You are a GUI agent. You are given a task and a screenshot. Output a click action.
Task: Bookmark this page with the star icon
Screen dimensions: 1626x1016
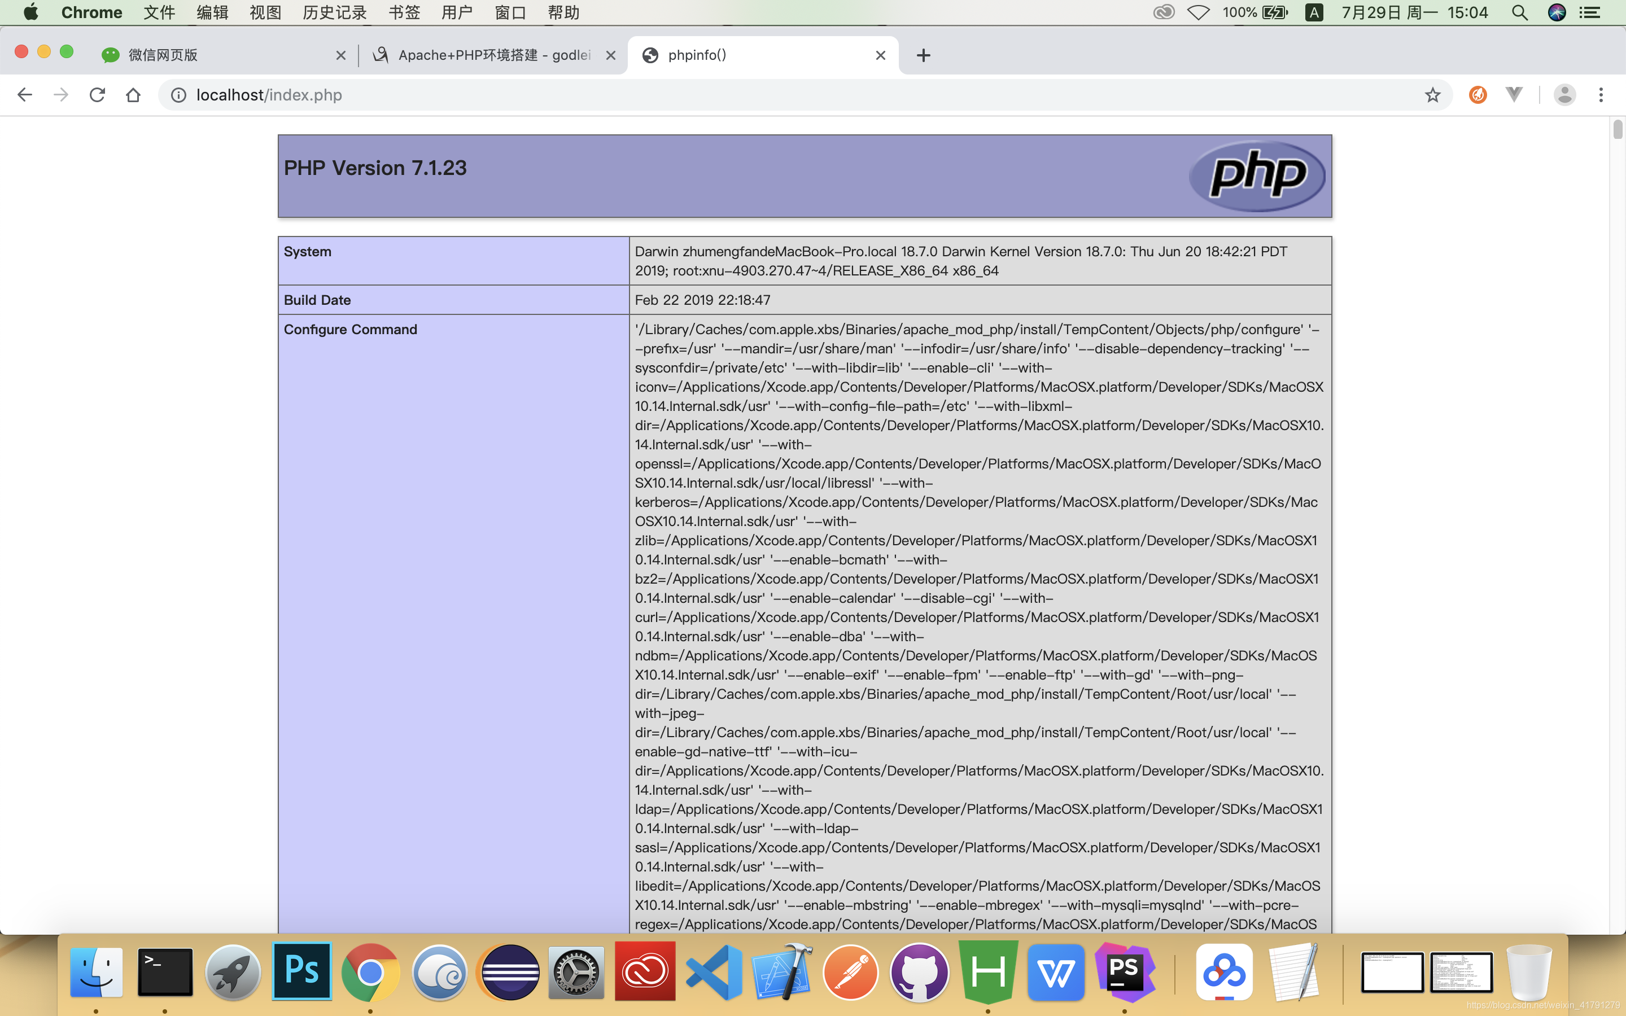pyautogui.click(x=1432, y=95)
